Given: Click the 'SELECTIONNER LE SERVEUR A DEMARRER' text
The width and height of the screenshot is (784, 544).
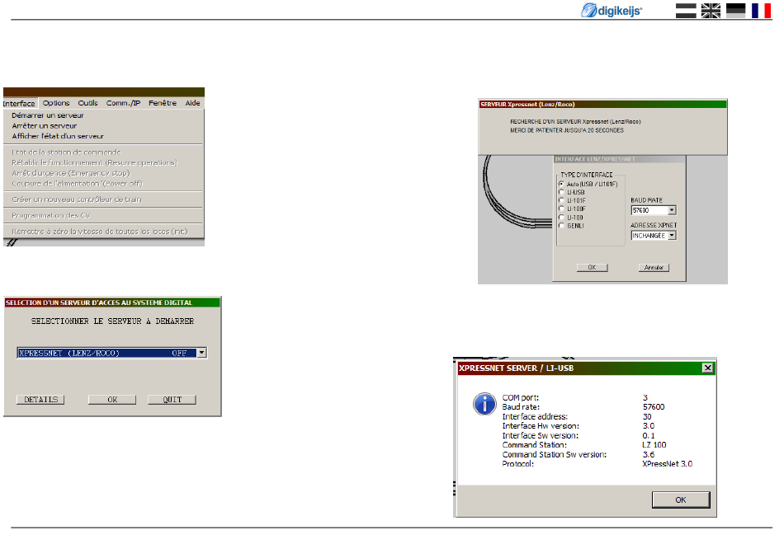Looking at the screenshot, I should point(112,321).
